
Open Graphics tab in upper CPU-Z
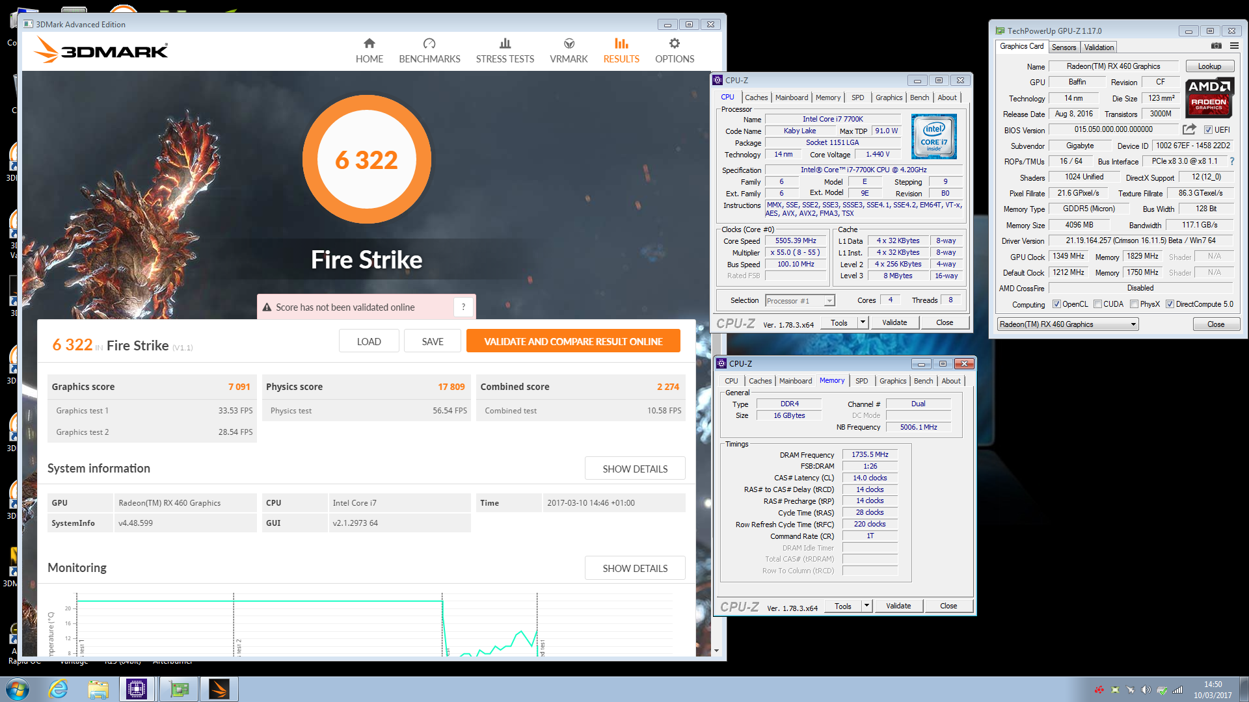click(889, 97)
